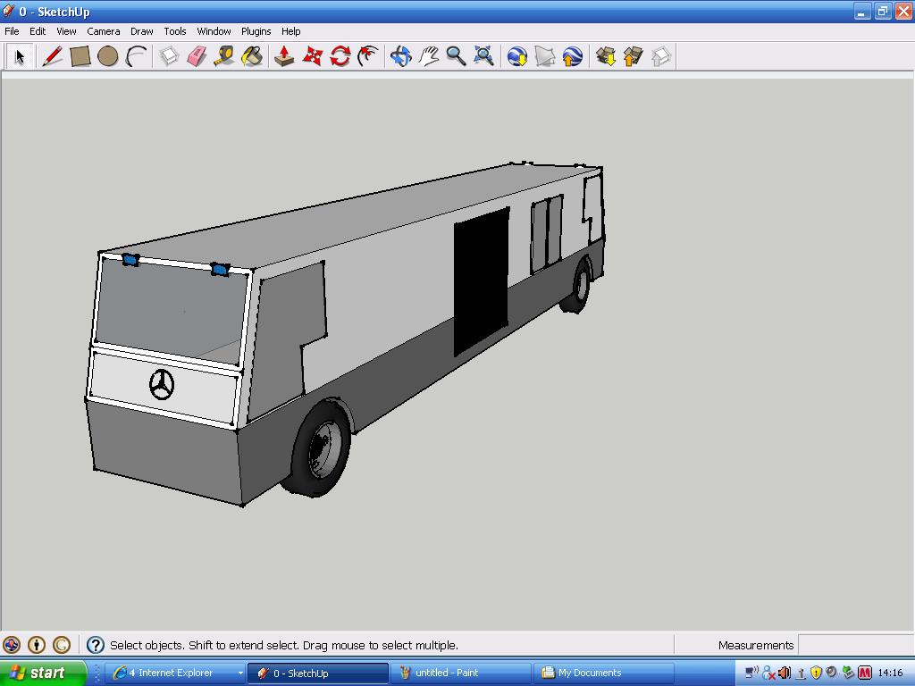Click the Windows start button
The height and width of the screenshot is (686, 915).
[x=43, y=673]
